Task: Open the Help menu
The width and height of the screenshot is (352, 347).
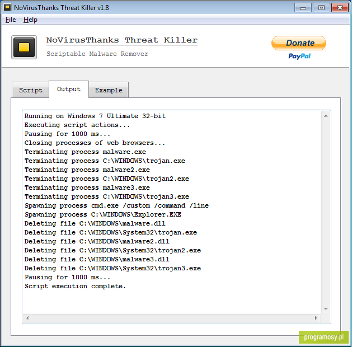Action: [x=30, y=20]
